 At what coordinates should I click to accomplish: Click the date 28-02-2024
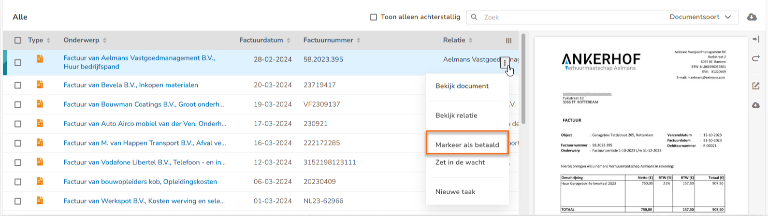pyautogui.click(x=273, y=59)
